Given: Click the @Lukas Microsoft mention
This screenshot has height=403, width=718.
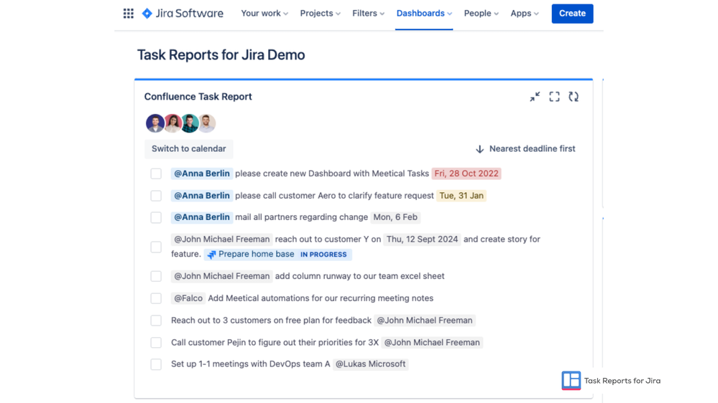Looking at the screenshot, I should click(x=370, y=364).
